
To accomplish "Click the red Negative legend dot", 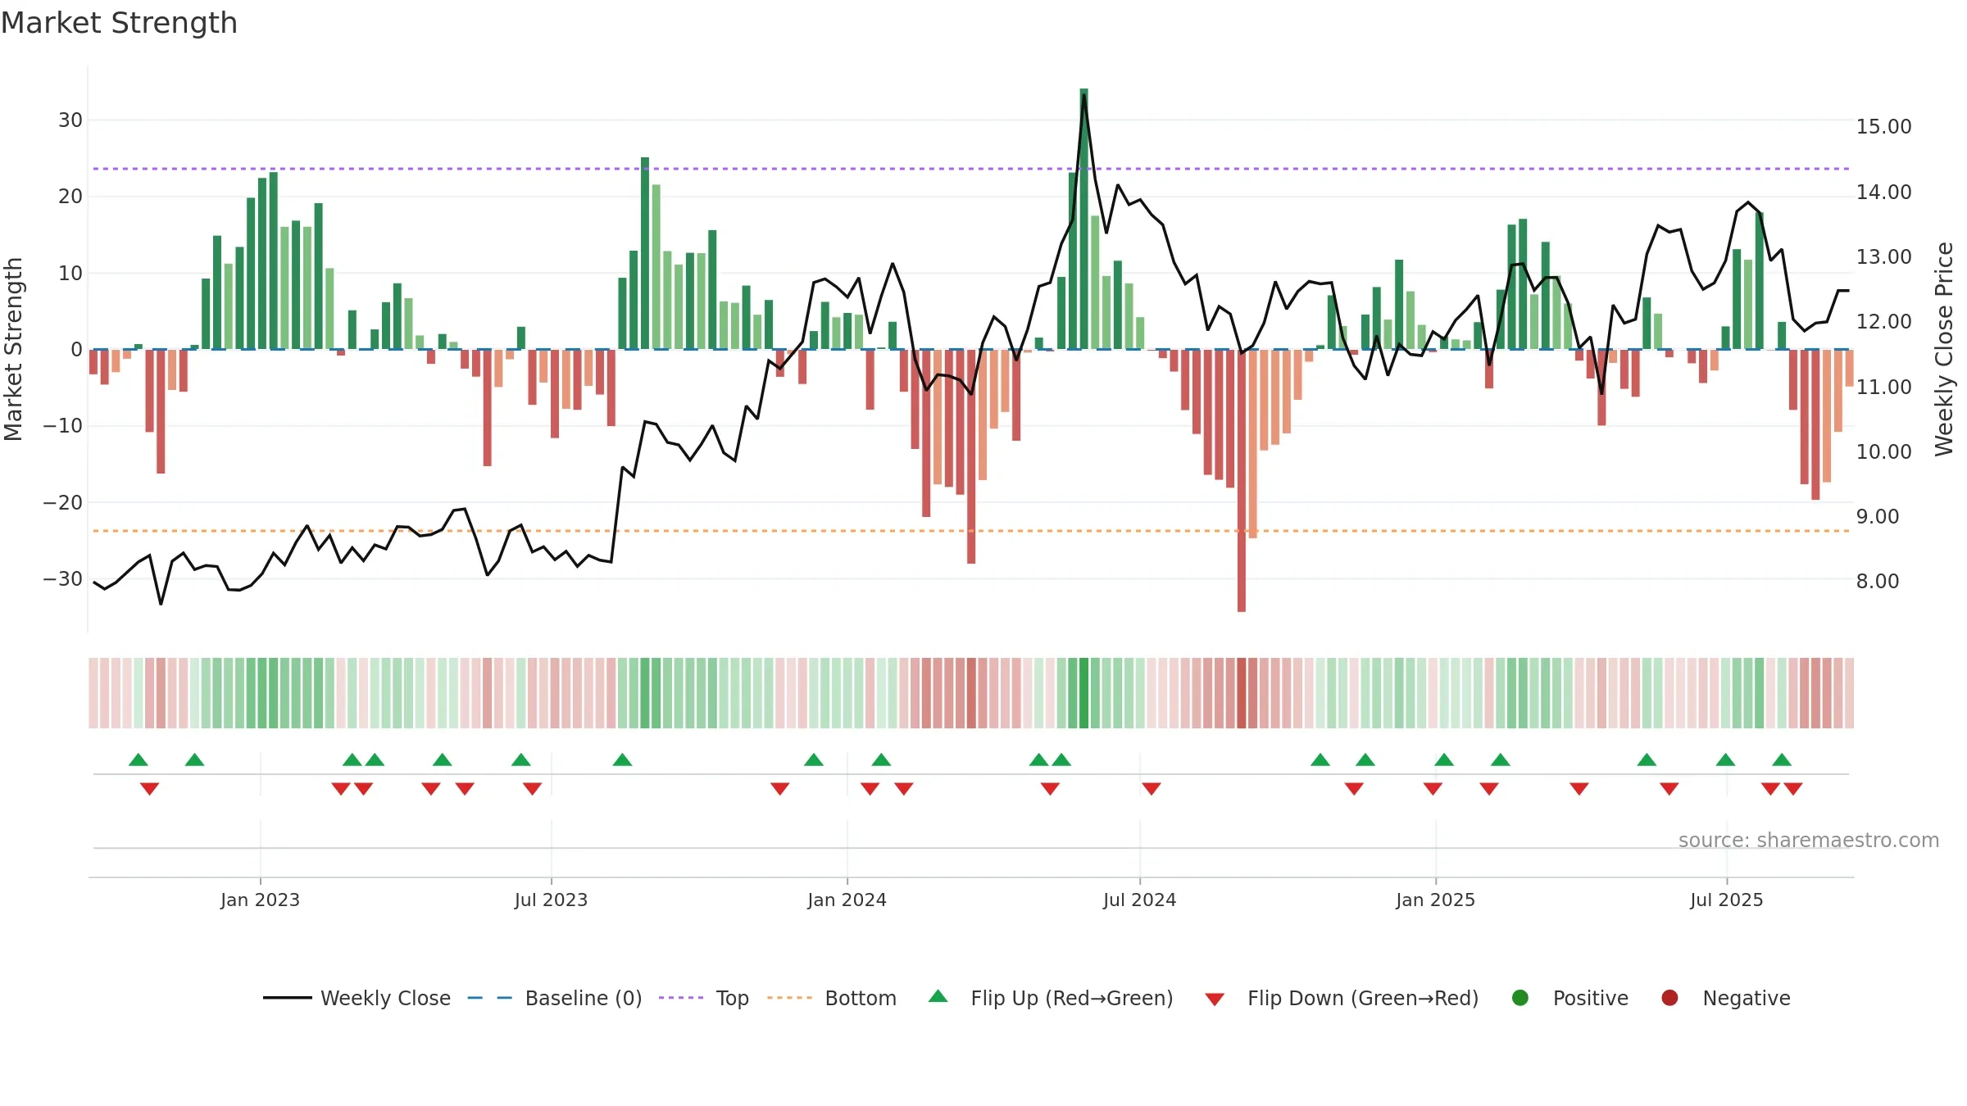I will 1669,998.
